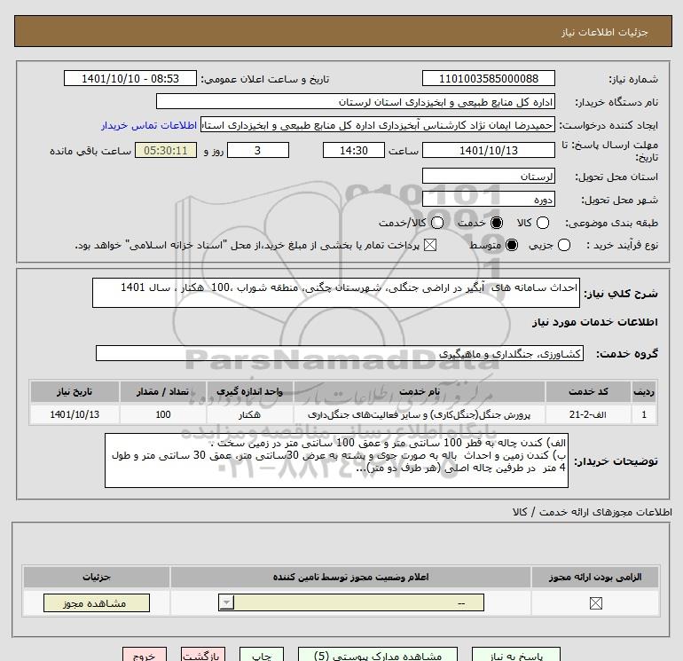The image size is (683, 661).
Task: Toggle the Islamic treasury payment checkbox
Action: [x=430, y=245]
